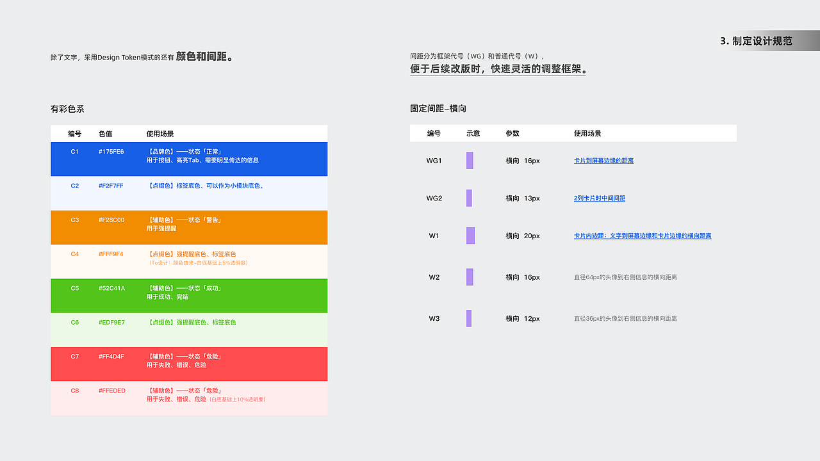Click the purple spacing sample for W3
Viewport: 820px width, 461px height.
[x=469, y=318]
